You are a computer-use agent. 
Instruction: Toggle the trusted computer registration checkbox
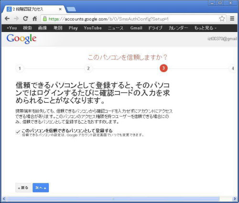click(18, 132)
